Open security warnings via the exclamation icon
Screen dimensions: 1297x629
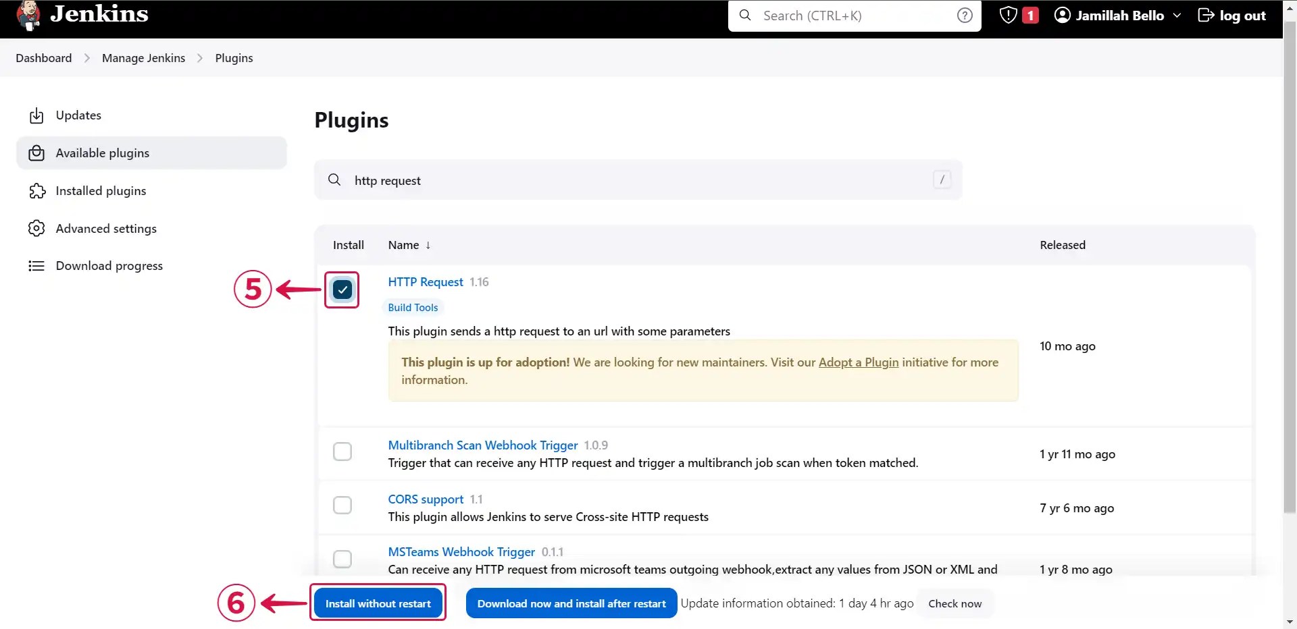click(x=1008, y=15)
